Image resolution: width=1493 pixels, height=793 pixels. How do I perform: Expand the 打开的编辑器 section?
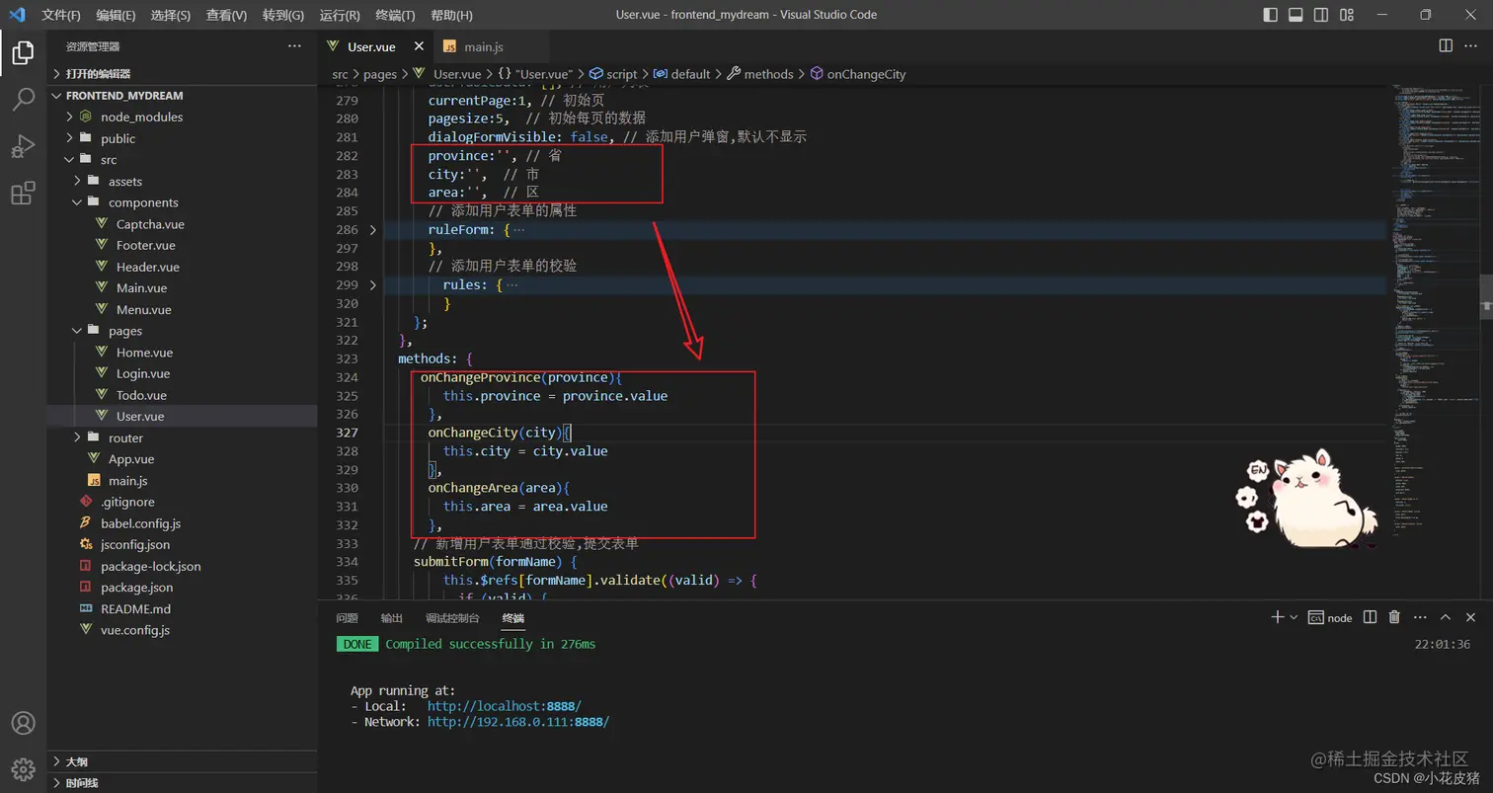pos(182,74)
